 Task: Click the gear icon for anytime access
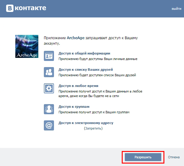point(49,89)
